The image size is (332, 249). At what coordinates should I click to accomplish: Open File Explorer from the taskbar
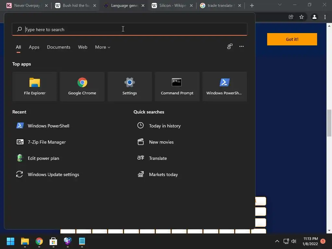[25, 241]
